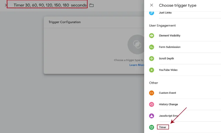
Task: Choose the Custom Event trigger option
Action: 168,93
